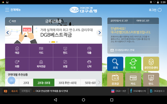Viewport: 167px width, 104px height.
Task: Open the 펀드 category in the purple grid
Action: [x=65, y=50]
